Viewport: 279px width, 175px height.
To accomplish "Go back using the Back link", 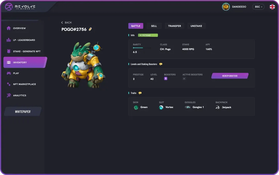I will point(66,23).
